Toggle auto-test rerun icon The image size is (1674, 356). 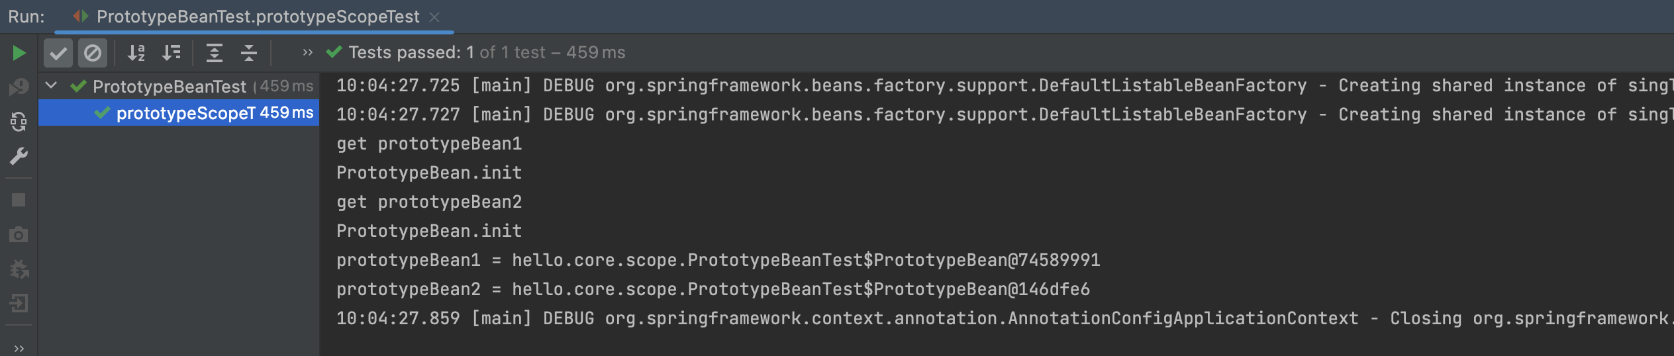19,122
